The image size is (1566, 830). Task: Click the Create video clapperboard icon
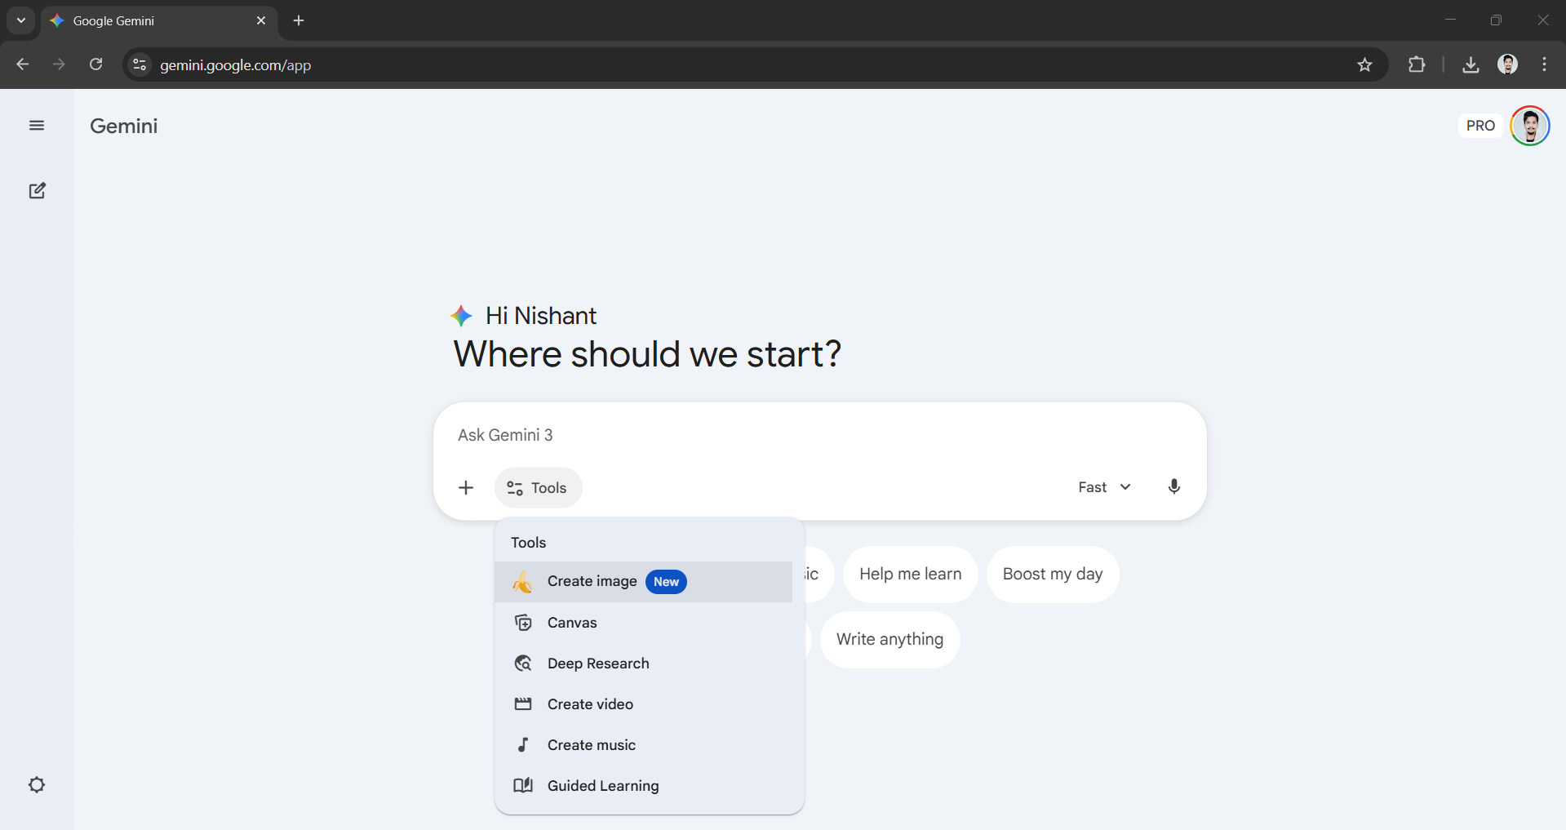tap(523, 704)
